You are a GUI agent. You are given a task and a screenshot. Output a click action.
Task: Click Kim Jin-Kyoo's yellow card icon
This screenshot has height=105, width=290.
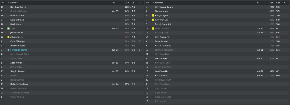coord(153,16)
